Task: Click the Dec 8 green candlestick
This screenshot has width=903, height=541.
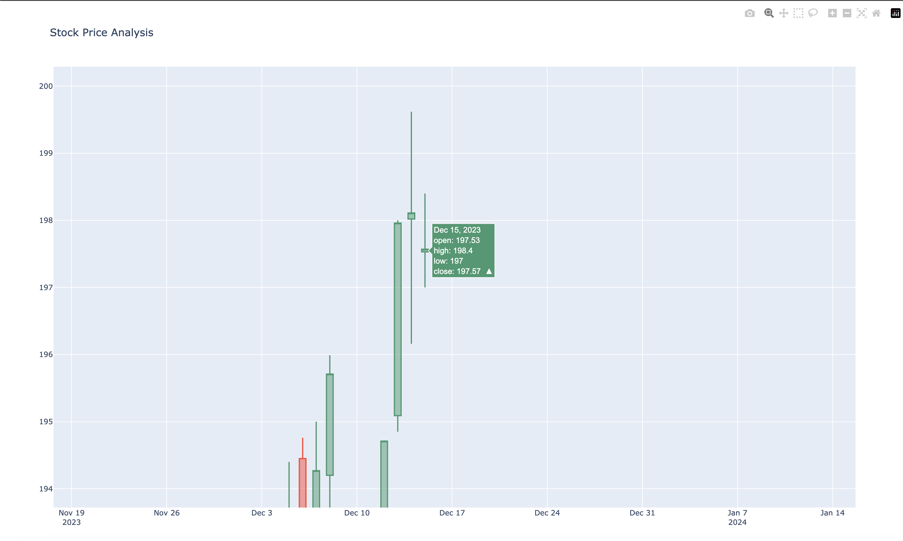Action: (330, 425)
